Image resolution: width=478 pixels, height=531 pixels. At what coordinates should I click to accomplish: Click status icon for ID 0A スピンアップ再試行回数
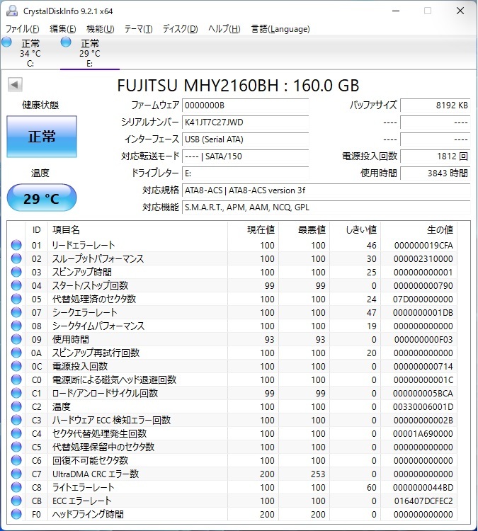[x=16, y=353]
